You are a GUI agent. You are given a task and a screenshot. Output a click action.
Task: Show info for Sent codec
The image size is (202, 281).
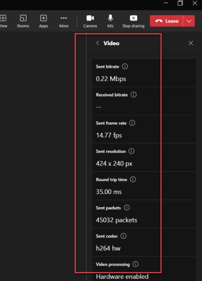pos(125,236)
